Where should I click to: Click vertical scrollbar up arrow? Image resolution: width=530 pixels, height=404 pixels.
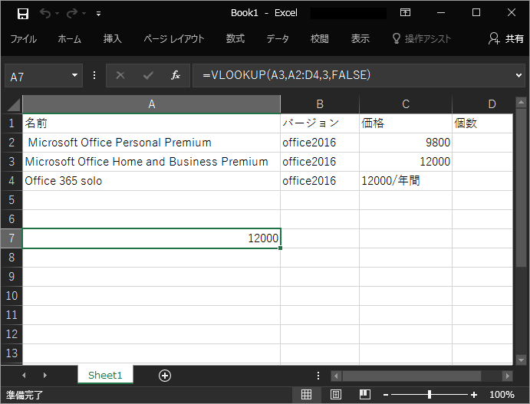pos(521,102)
